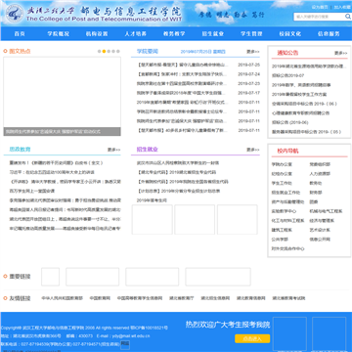The width and height of the screenshot is (352, 352).
Task: Click the keyword search input field
Action: (320, 17)
